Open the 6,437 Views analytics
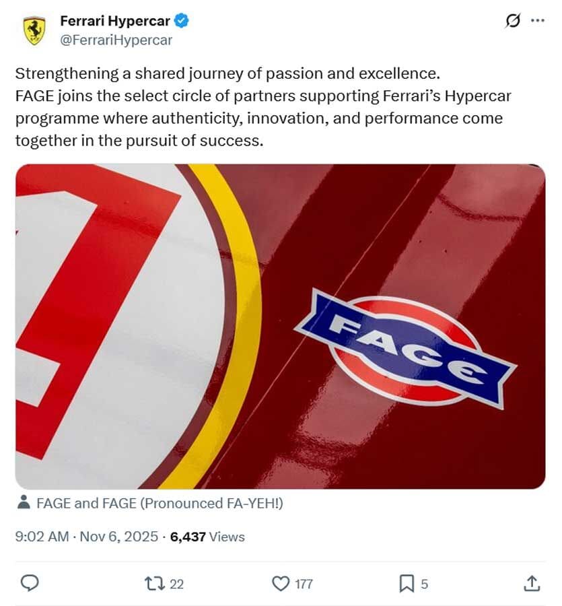 click(207, 537)
